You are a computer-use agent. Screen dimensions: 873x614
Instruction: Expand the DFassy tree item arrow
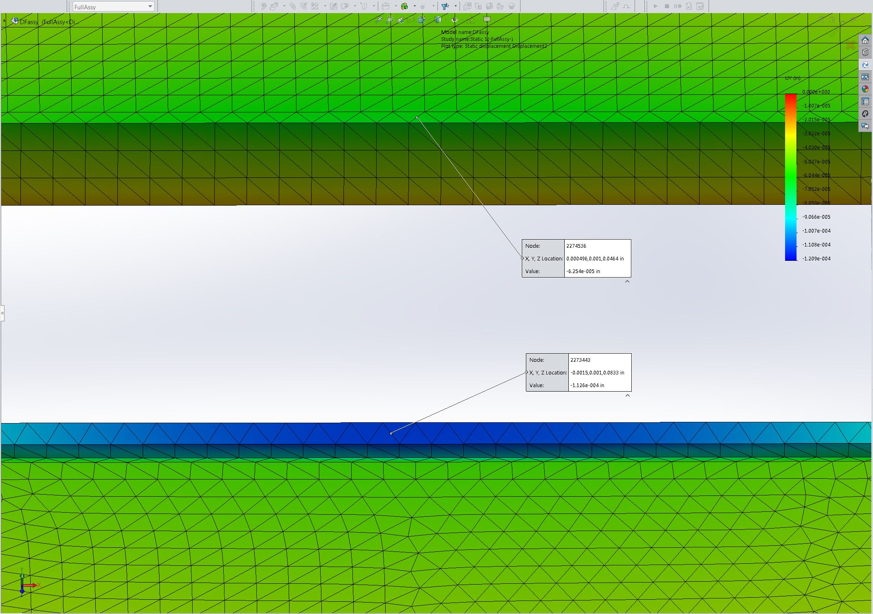coord(4,20)
